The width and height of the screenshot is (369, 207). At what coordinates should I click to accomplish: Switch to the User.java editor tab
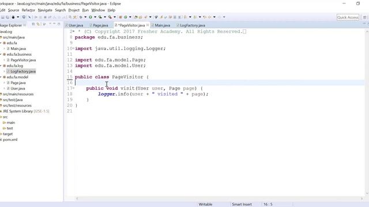74,25
